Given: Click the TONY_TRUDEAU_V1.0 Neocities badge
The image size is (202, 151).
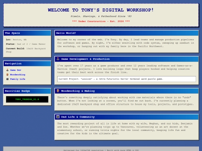Looking at the screenshot, I should coord(27,99).
